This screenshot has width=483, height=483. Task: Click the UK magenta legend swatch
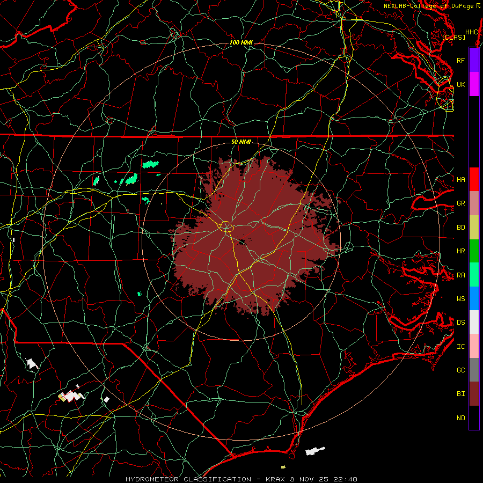coord(474,84)
